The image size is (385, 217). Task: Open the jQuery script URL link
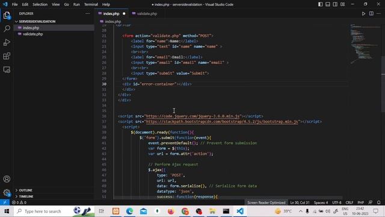click(x=192, y=116)
